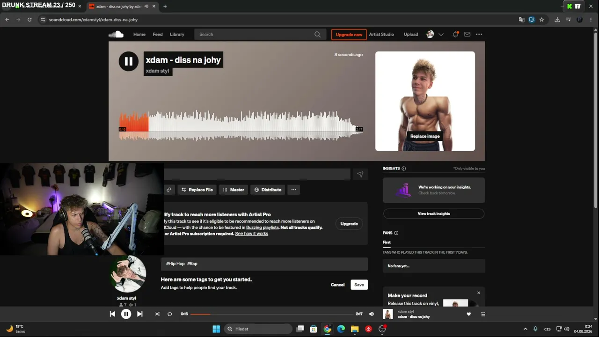
Task: Go back in the browser
Action: (7, 20)
